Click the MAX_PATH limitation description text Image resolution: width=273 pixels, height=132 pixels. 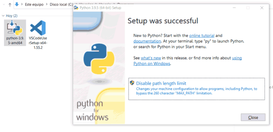(197, 91)
